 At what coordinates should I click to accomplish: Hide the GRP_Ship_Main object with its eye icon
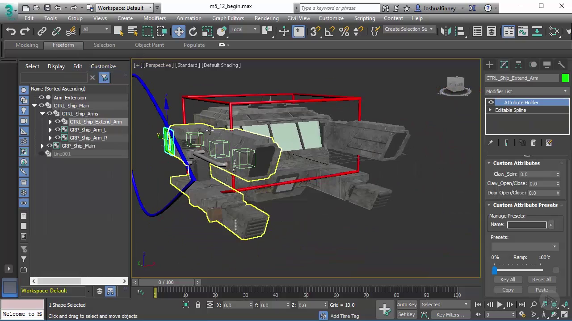click(x=49, y=146)
